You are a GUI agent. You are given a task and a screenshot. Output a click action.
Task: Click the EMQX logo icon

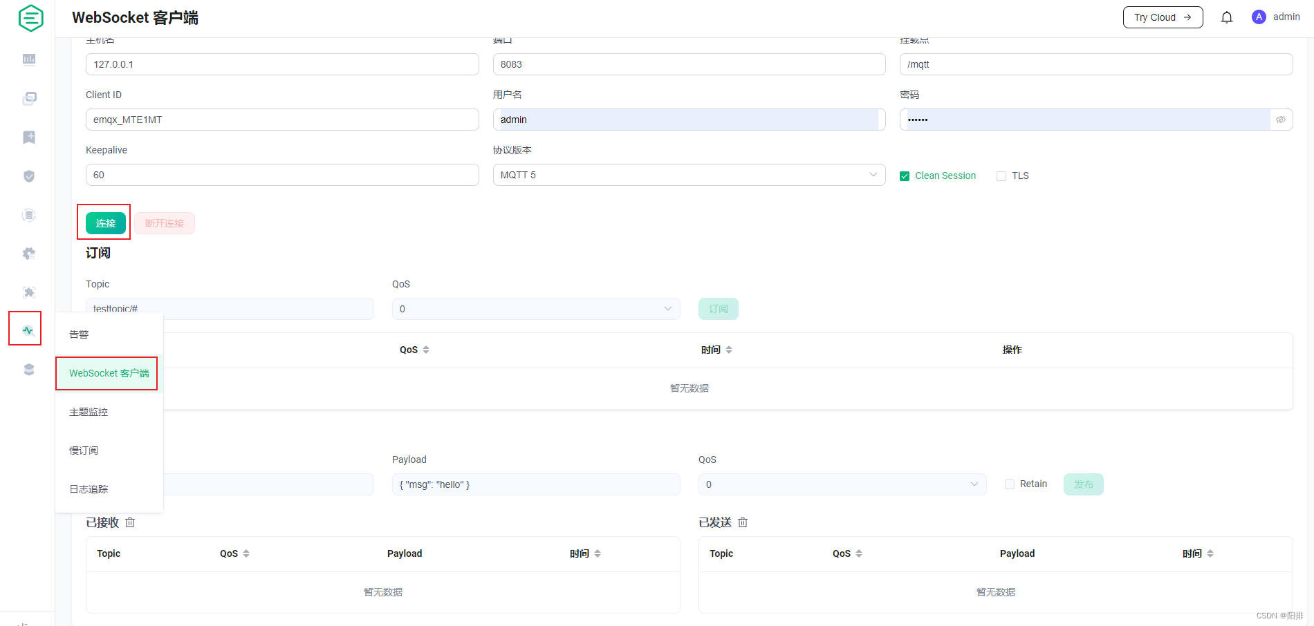point(30,18)
